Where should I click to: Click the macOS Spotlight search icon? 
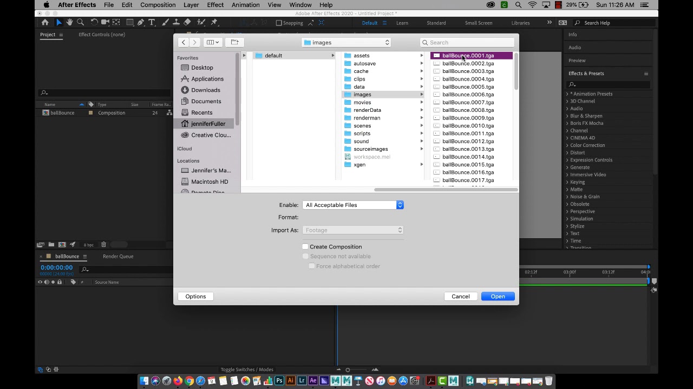click(519, 5)
